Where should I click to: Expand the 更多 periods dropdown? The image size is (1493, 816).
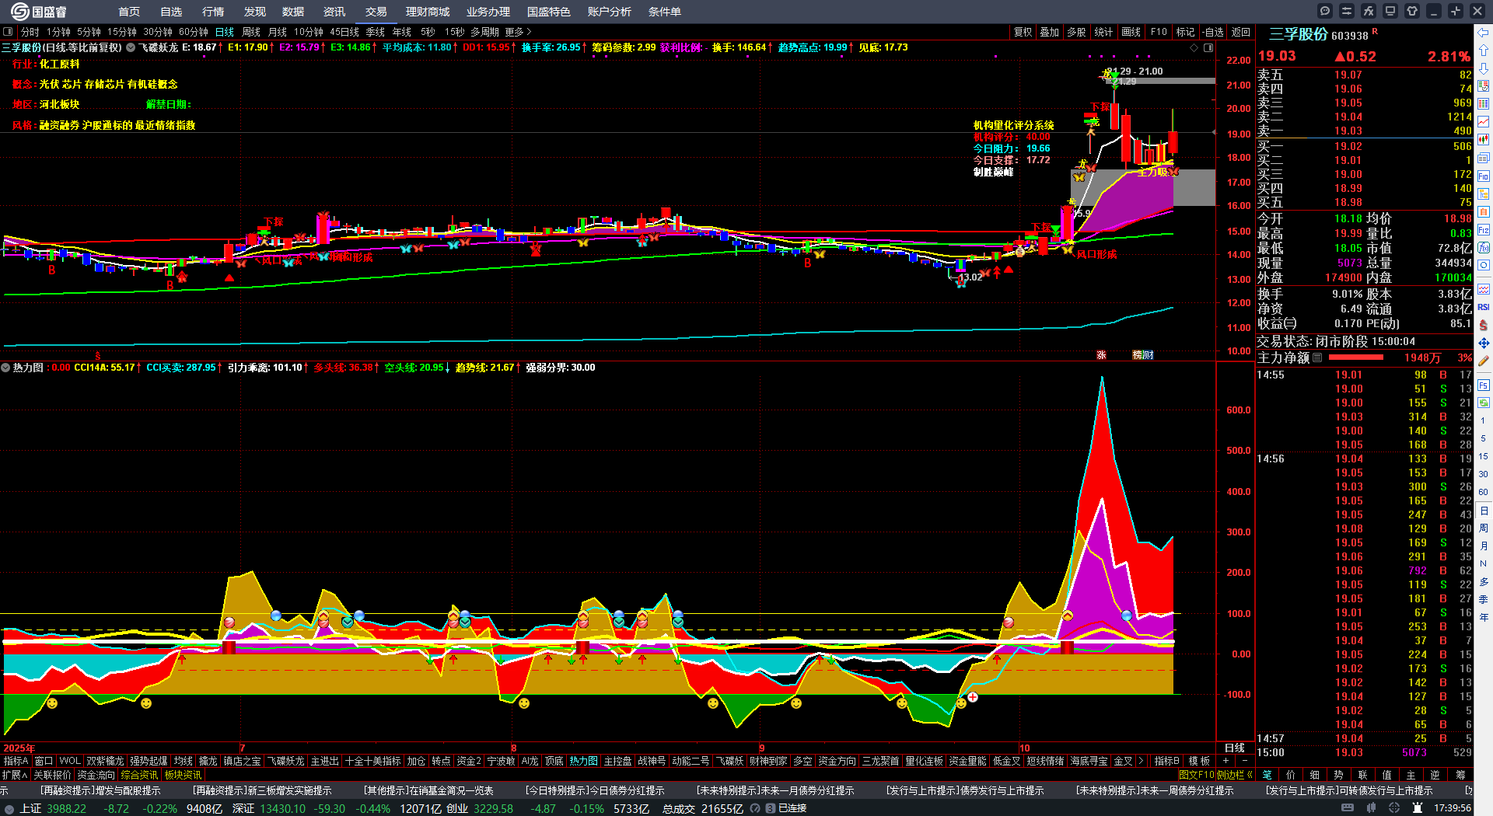pyautogui.click(x=518, y=32)
